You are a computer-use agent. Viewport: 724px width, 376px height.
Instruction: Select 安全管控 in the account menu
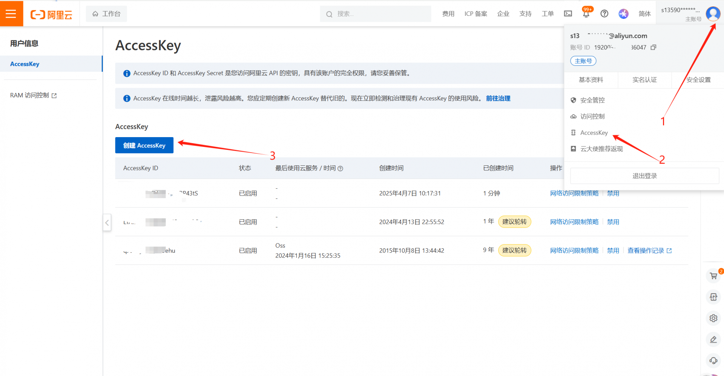(592, 100)
